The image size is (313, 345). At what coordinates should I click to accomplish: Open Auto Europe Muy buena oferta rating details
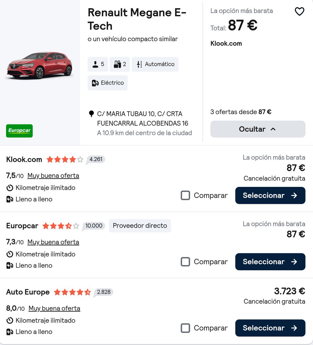(54, 308)
